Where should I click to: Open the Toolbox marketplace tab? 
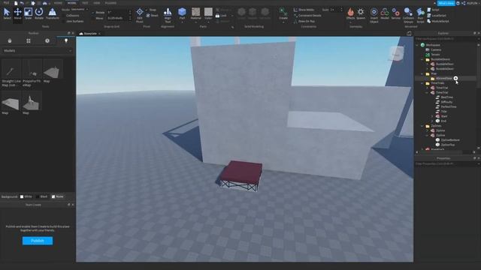click(x=10, y=40)
